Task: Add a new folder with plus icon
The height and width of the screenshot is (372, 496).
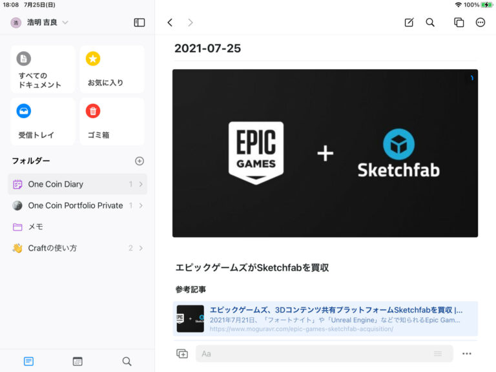Action: 139,161
